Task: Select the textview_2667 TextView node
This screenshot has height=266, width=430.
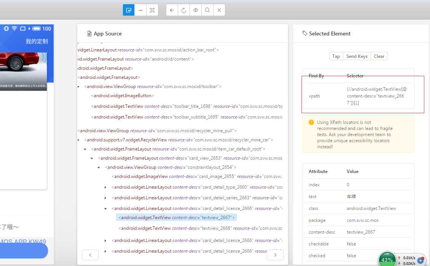Action: (177, 218)
